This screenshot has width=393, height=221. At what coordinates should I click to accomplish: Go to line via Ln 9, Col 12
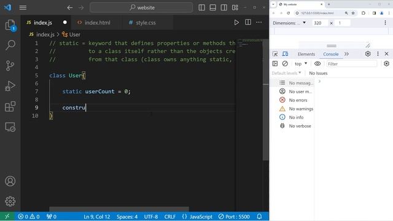click(97, 217)
